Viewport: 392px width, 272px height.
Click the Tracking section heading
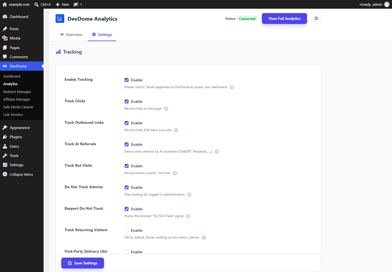click(72, 52)
